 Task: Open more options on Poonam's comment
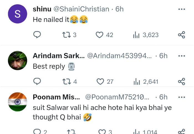coord(181,97)
